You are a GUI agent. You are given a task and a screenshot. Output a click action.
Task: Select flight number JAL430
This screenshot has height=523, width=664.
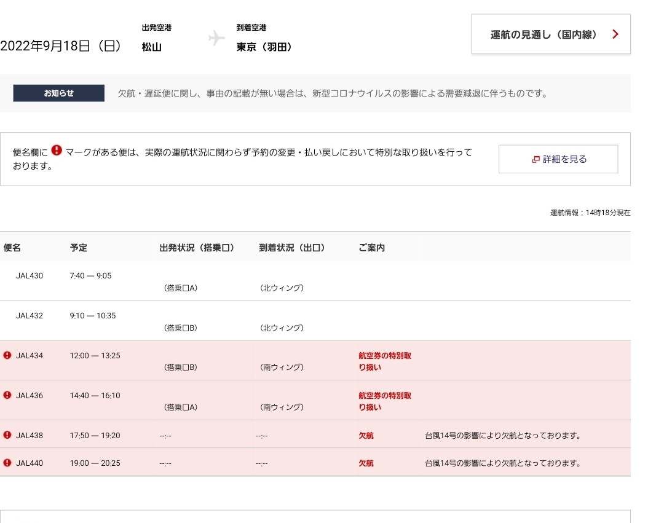tap(30, 276)
